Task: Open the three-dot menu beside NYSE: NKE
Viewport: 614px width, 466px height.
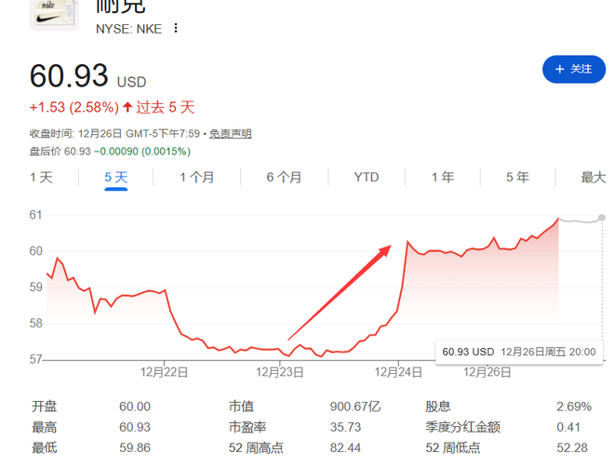Action: [x=175, y=28]
